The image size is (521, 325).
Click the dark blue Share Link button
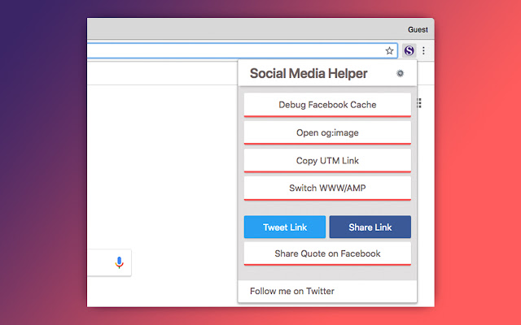click(x=370, y=227)
